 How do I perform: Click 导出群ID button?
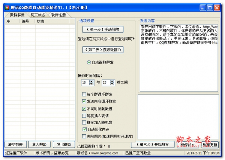pyautogui.click(x=64, y=145)
